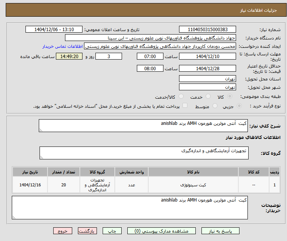Click the گروه کالا column header
This screenshot has height=241, width=287.
point(97,172)
